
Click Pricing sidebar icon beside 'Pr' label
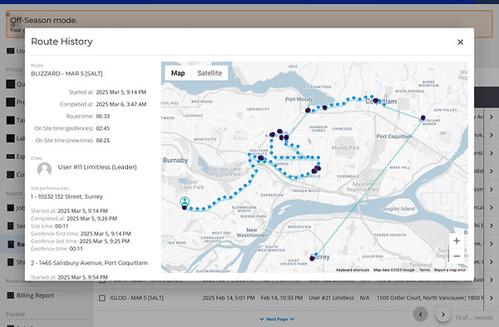tap(11, 102)
